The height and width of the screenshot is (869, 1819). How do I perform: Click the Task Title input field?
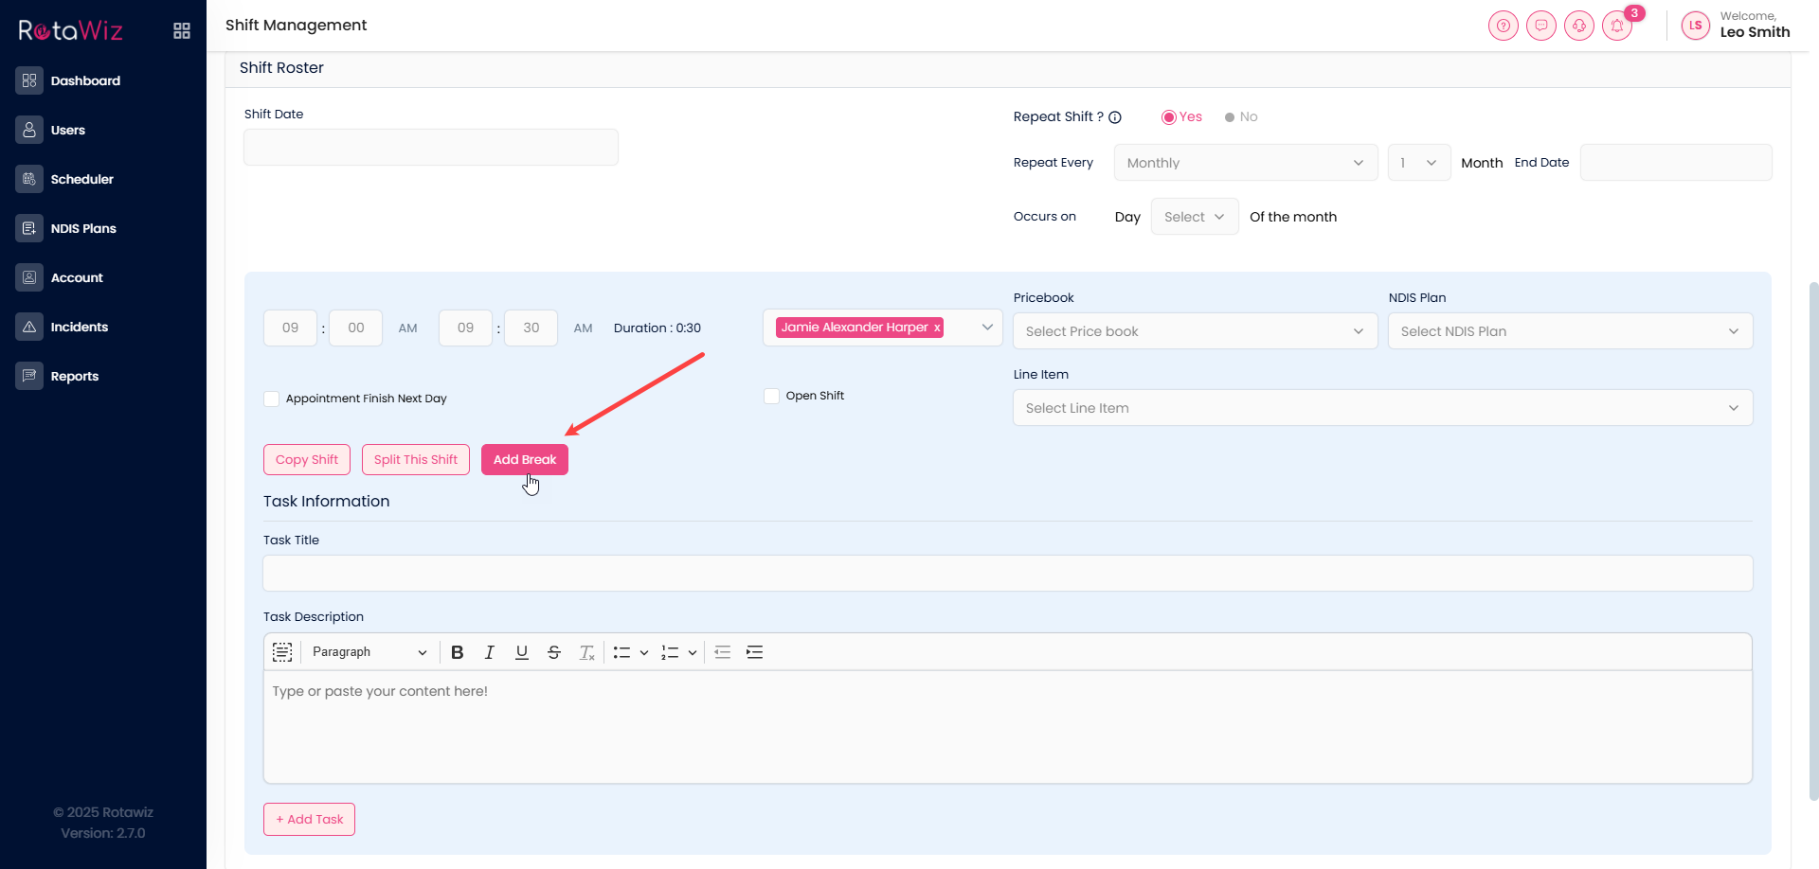click(x=1007, y=574)
